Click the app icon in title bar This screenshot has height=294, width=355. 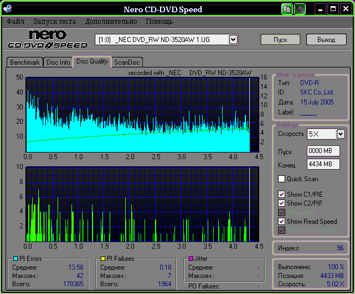coord(7,9)
